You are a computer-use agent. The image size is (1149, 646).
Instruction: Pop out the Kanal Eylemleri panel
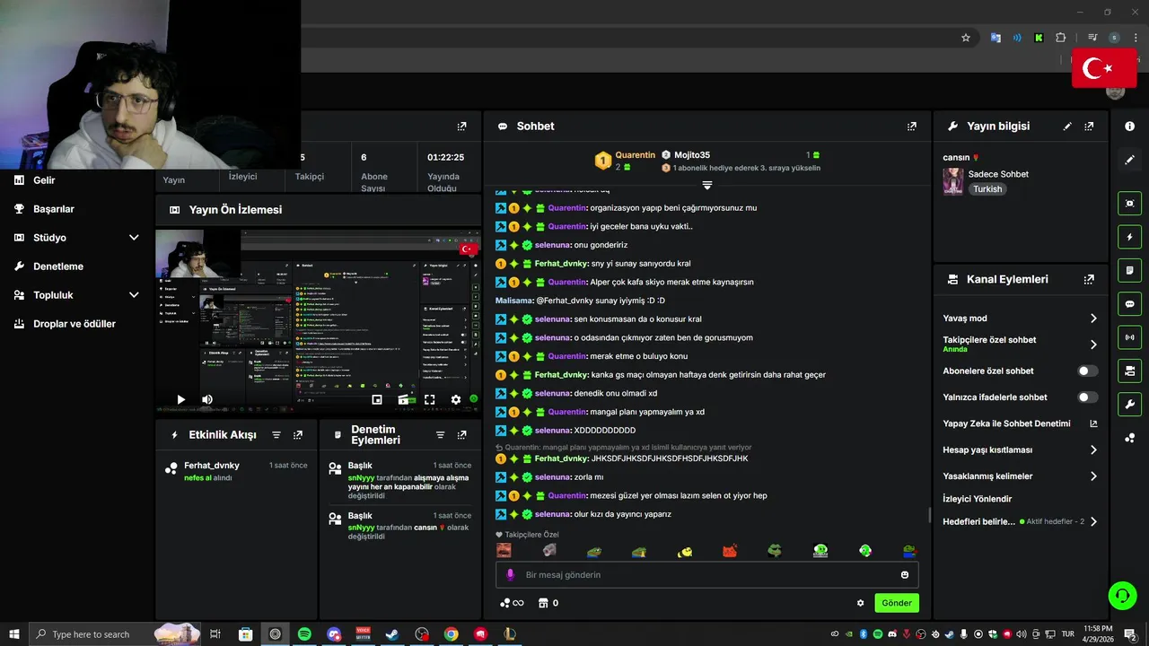coord(1089,279)
